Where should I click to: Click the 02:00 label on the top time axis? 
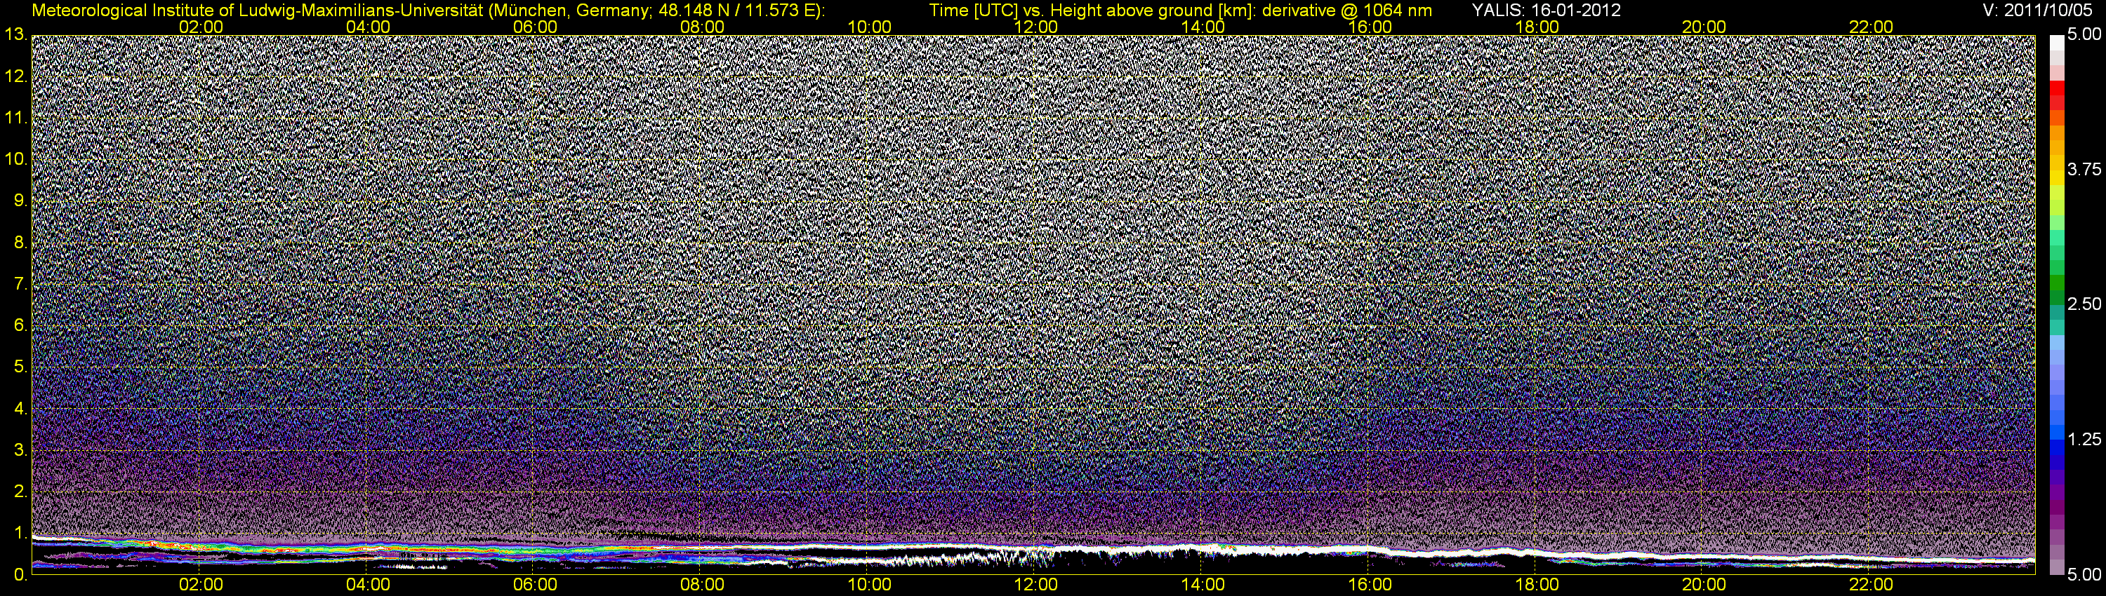(201, 27)
